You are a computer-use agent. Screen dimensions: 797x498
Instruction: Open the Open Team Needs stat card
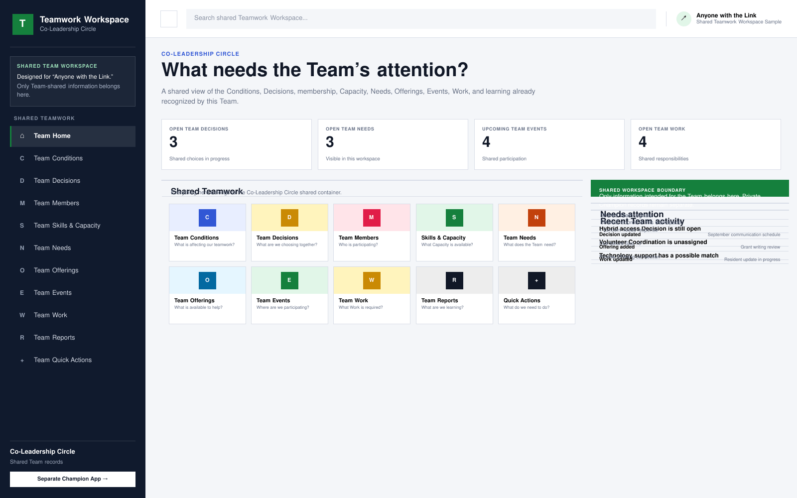coord(393,144)
